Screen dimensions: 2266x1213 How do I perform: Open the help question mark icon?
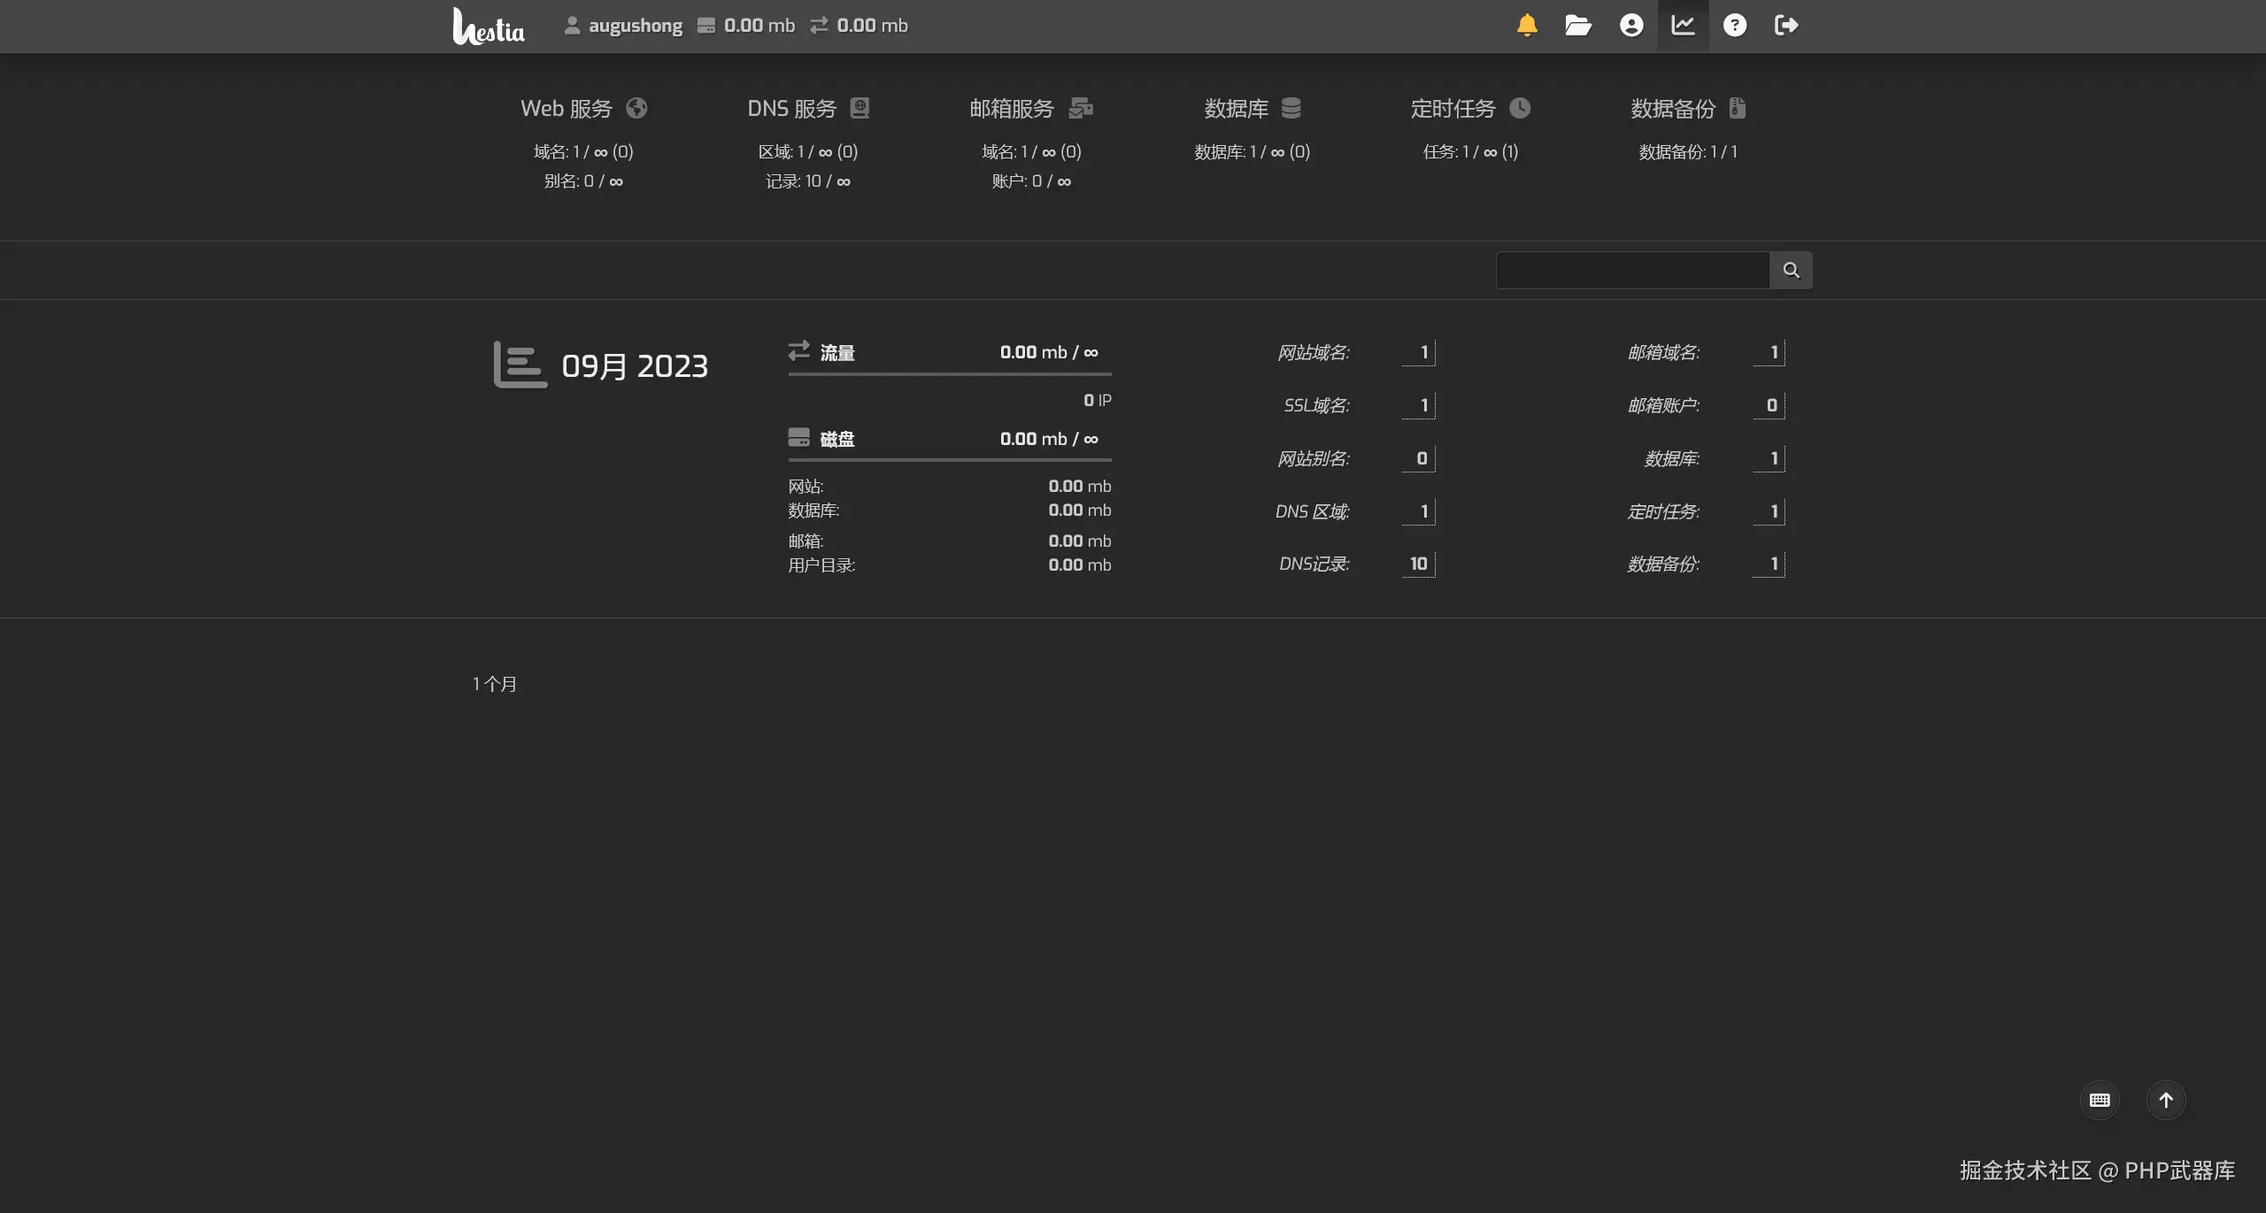[x=1735, y=26]
